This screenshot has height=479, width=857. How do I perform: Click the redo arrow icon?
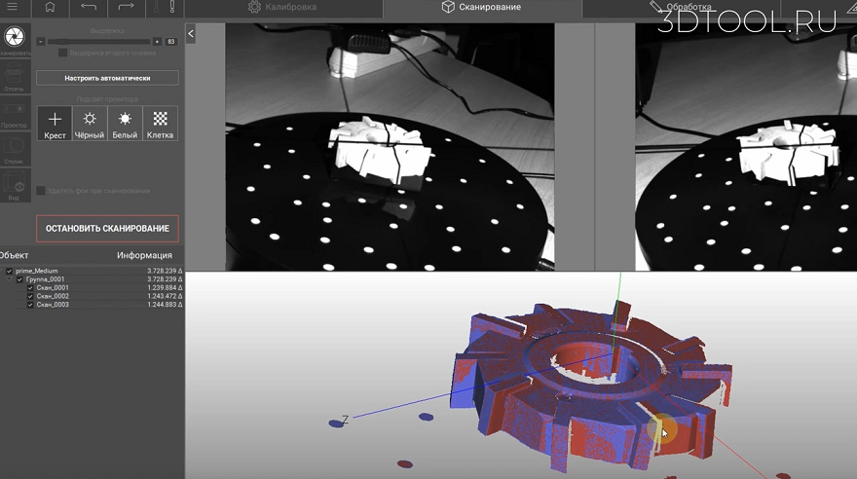point(127,8)
